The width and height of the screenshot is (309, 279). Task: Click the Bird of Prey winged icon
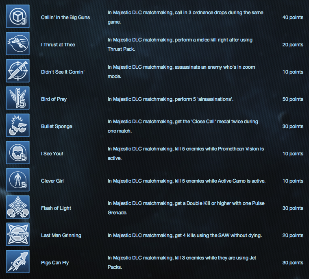tap(18, 98)
